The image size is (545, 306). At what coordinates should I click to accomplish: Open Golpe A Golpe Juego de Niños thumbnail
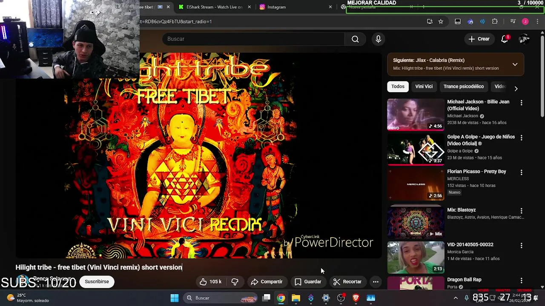416,150
